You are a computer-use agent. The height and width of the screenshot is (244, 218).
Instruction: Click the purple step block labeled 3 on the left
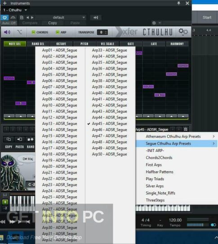pos(21,103)
